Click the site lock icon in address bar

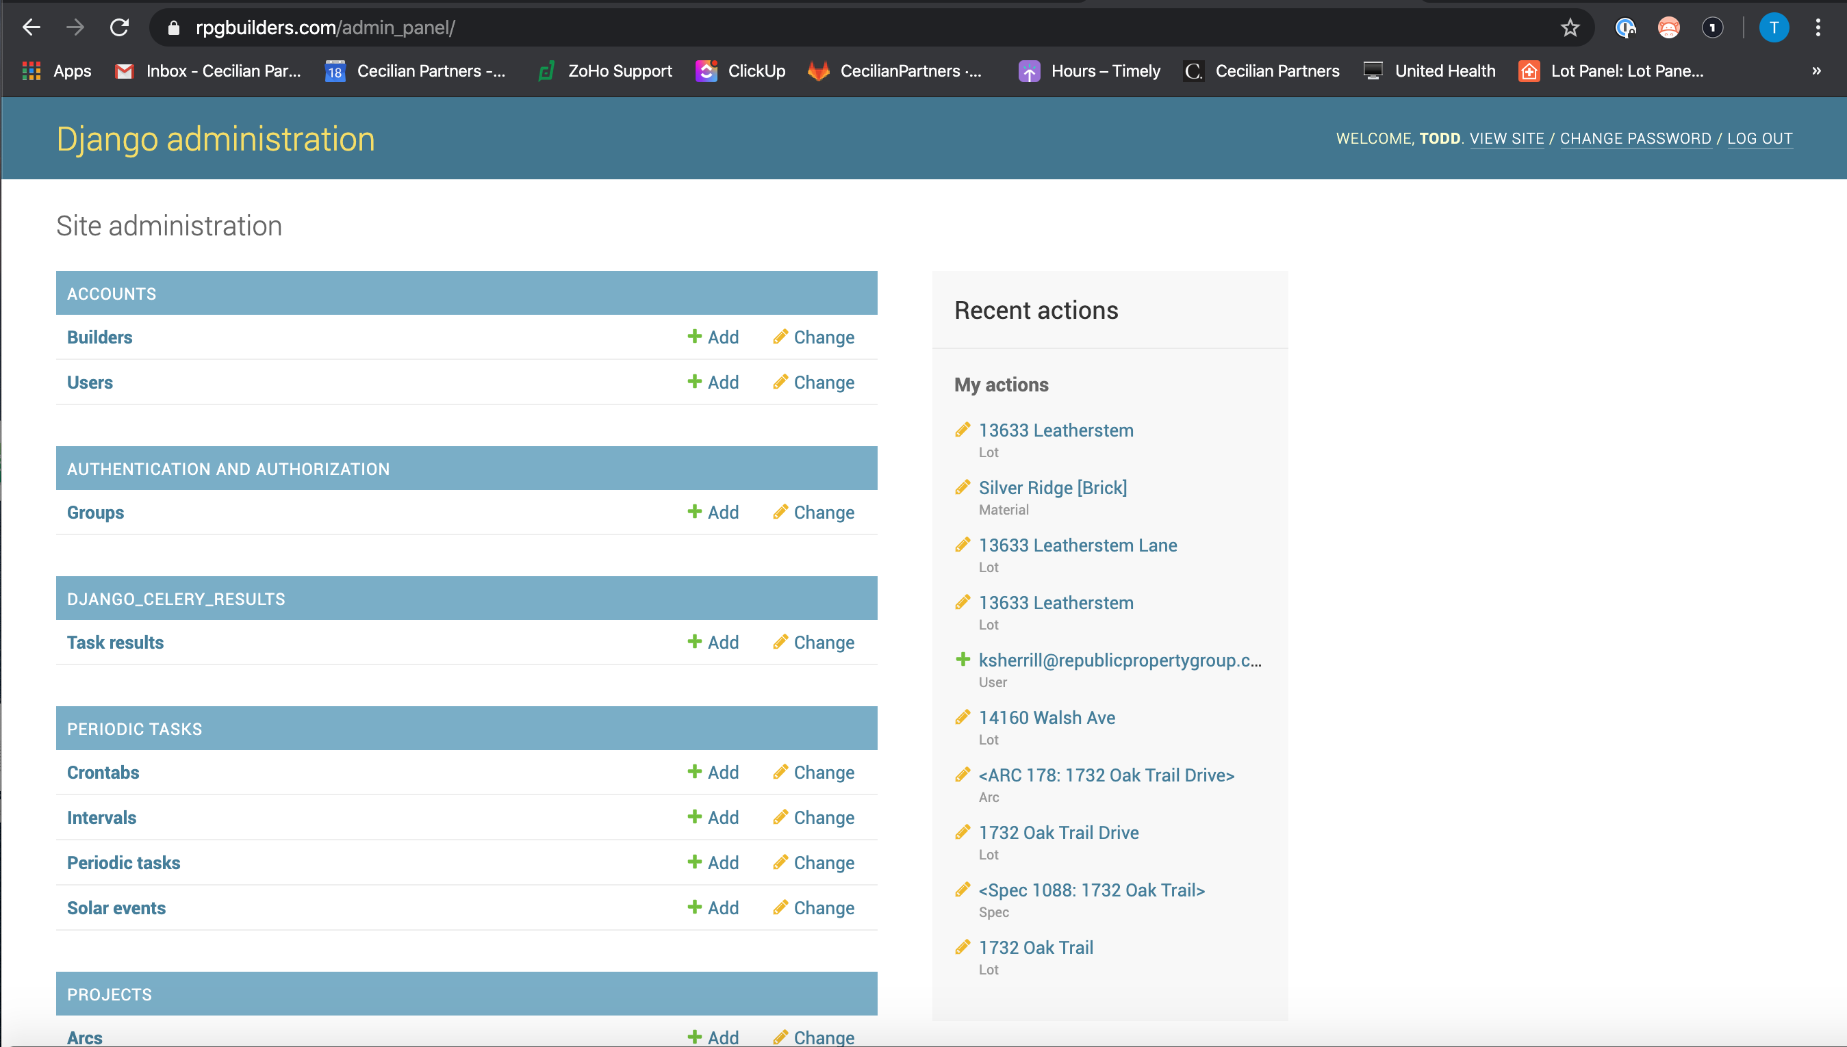173,27
